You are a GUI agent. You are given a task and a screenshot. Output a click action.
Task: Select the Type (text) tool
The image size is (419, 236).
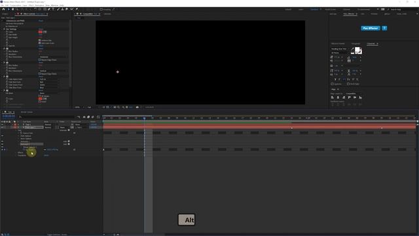coord(53,9)
